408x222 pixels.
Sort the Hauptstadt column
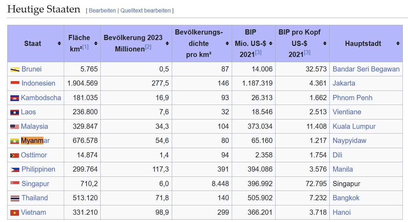[398, 44]
